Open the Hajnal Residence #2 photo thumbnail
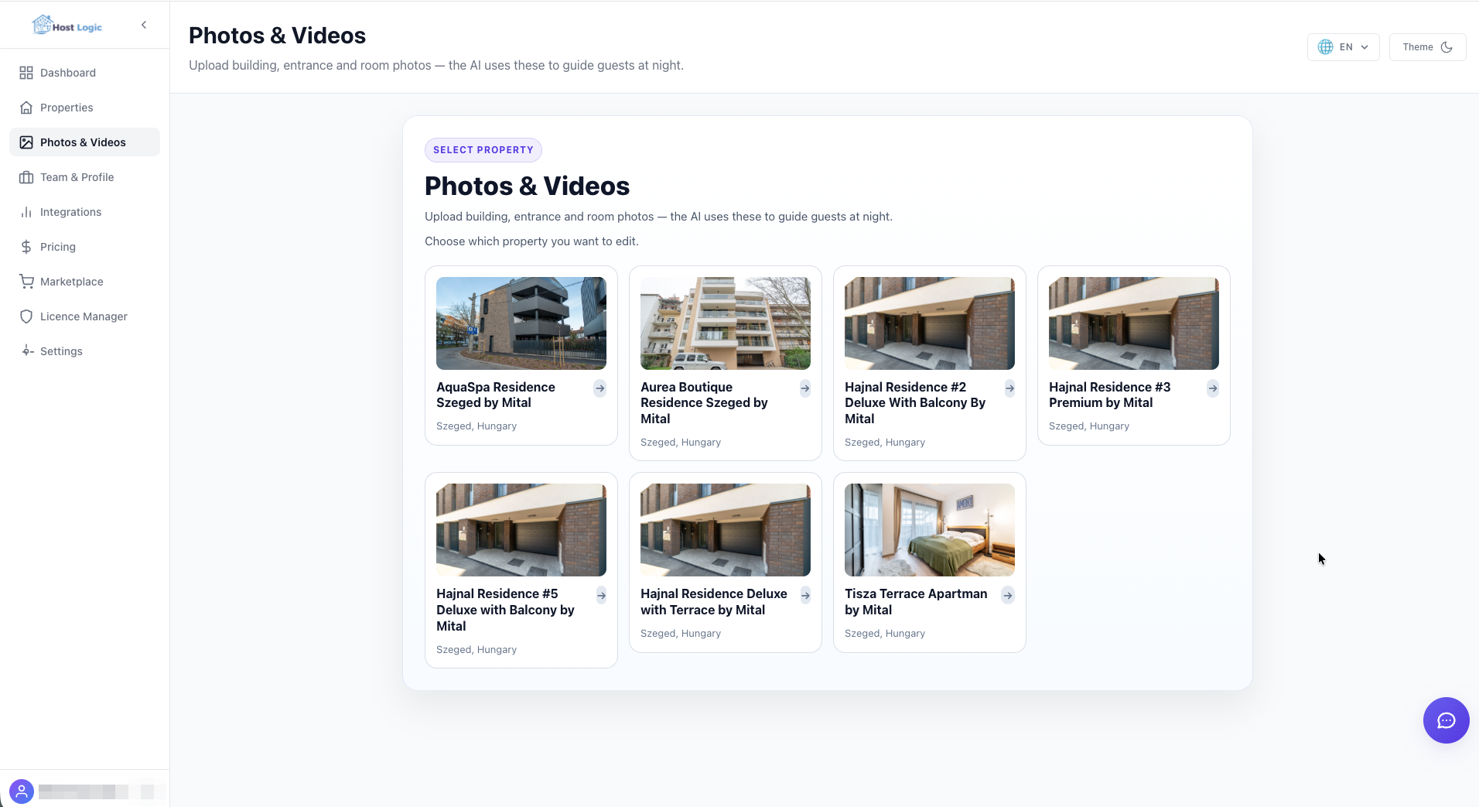The height and width of the screenshot is (807, 1479). click(x=930, y=323)
